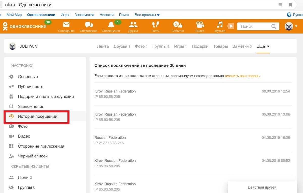This screenshot has width=303, height=193.
Task: Switch to the Лента tab
Action: click(x=103, y=46)
